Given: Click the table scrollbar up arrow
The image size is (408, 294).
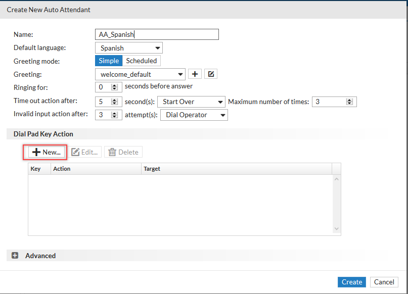Looking at the screenshot, I should pyautogui.click(x=336, y=179).
